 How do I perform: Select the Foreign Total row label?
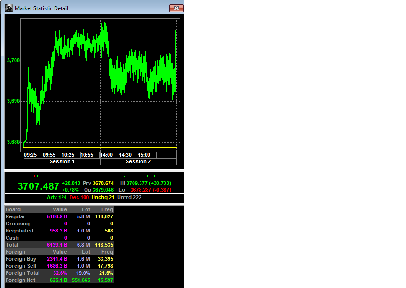[x=23, y=273]
